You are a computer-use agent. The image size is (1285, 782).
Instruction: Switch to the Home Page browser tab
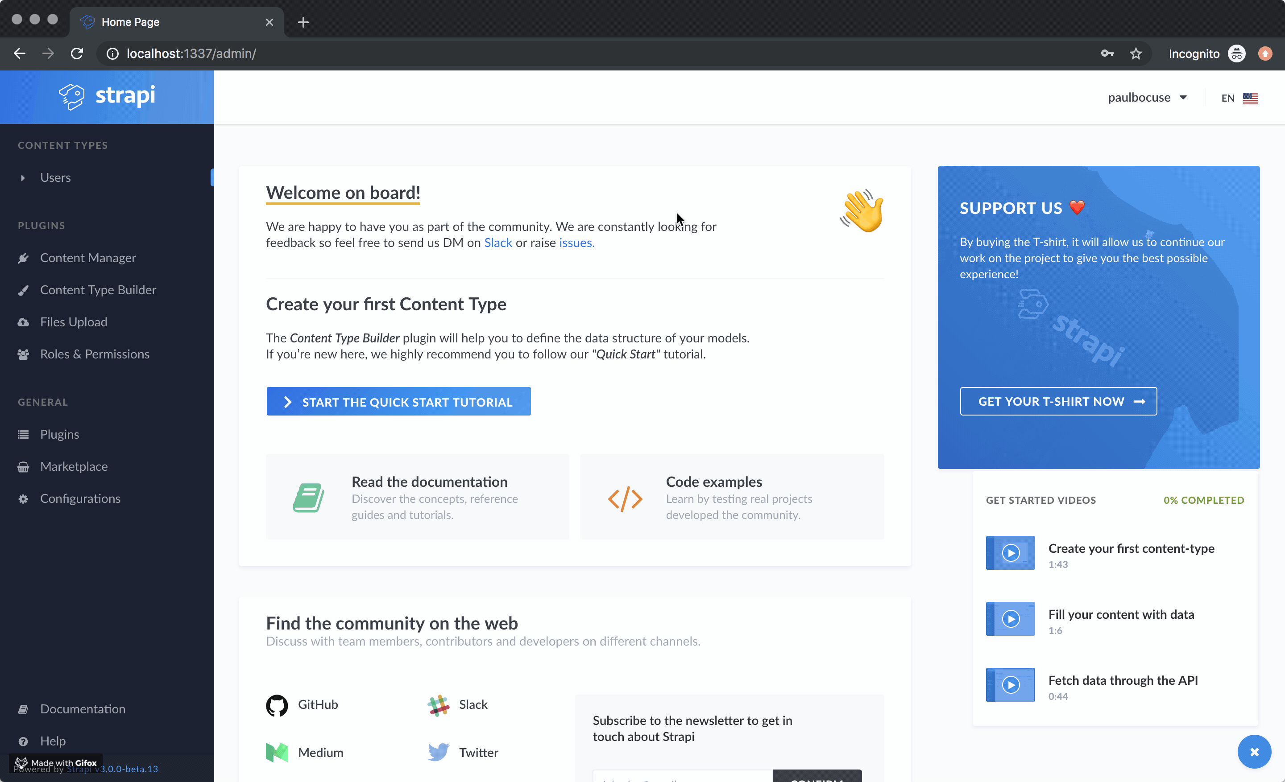(x=130, y=22)
